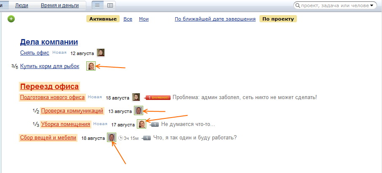This screenshot has width=382, height=173.
Task: Click the green add task plus icon
Action: pos(11,19)
